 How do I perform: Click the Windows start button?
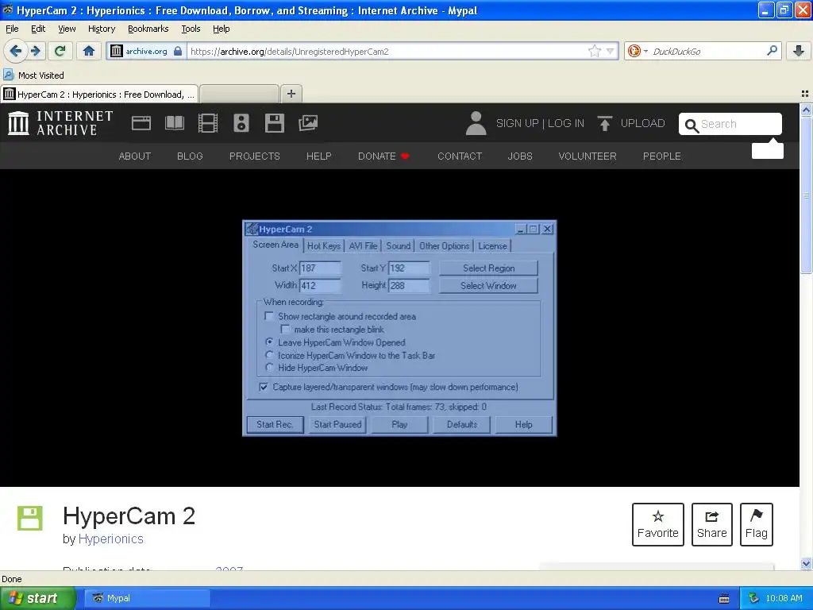pyautogui.click(x=38, y=598)
